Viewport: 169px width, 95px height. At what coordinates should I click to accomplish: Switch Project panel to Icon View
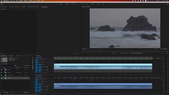5,92
